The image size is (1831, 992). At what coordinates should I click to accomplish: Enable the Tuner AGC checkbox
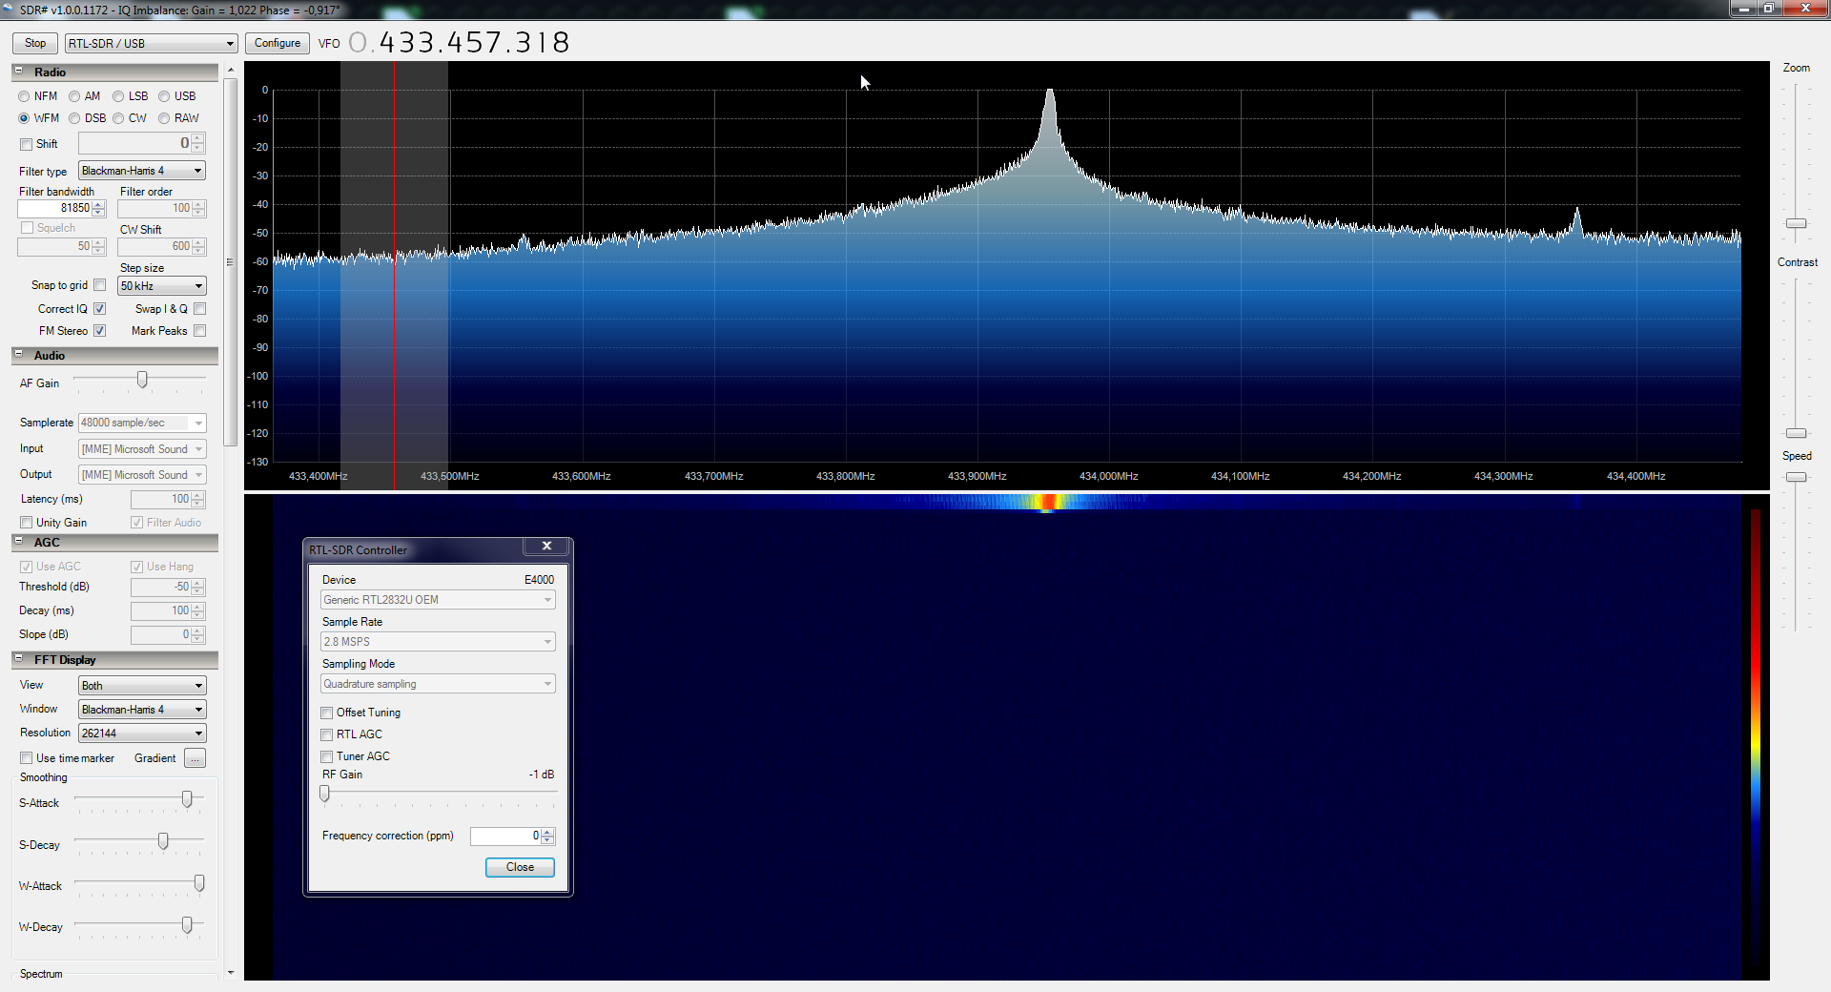coord(327,756)
